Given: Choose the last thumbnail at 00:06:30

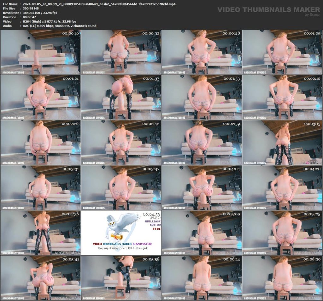Looking at the screenshot, I should point(282,278).
